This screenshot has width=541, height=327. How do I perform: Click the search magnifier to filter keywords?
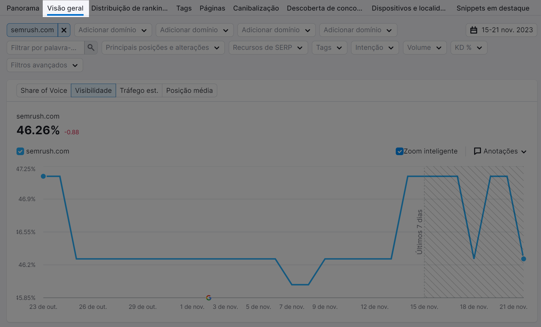[x=91, y=47]
